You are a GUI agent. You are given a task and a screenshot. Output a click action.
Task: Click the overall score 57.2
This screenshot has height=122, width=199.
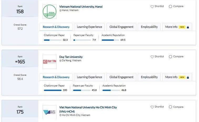pos(20,29)
